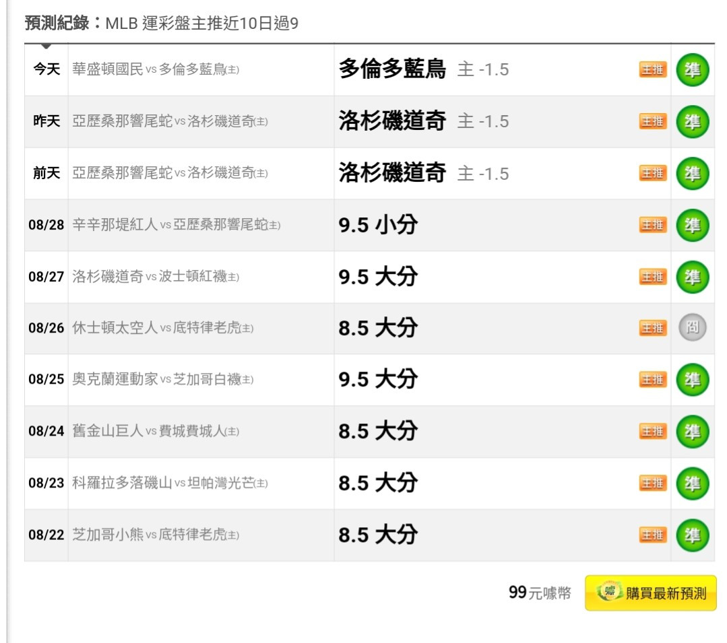Click the 昨天 date cell
The width and height of the screenshot is (727, 643).
46,121
